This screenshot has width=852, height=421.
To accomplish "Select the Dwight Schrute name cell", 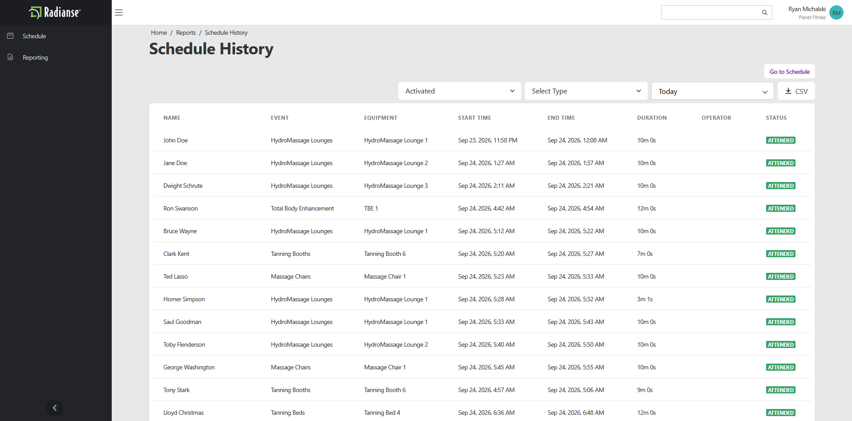I will [x=183, y=186].
